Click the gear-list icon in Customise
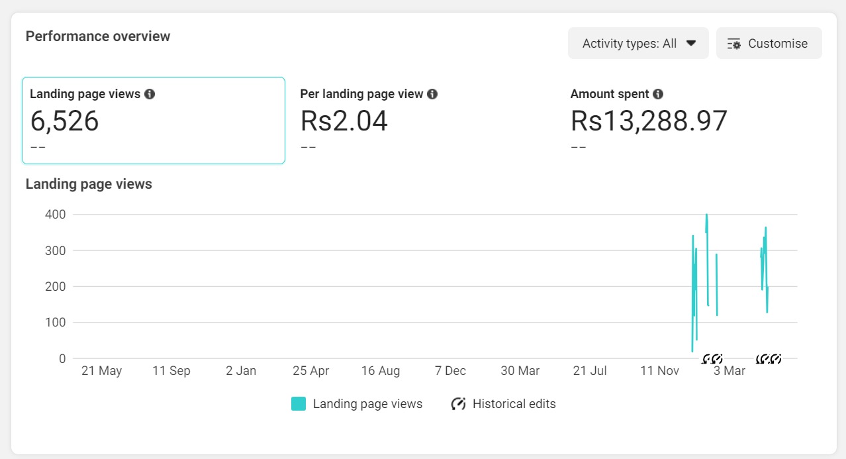 tap(734, 44)
